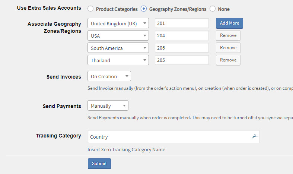Choose the None radio option

213,9
